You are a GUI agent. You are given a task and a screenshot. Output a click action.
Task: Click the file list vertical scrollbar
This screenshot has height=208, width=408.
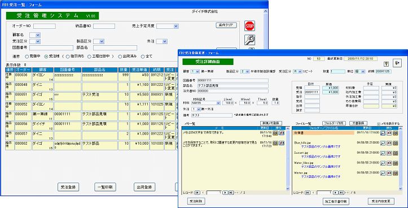point(401,158)
